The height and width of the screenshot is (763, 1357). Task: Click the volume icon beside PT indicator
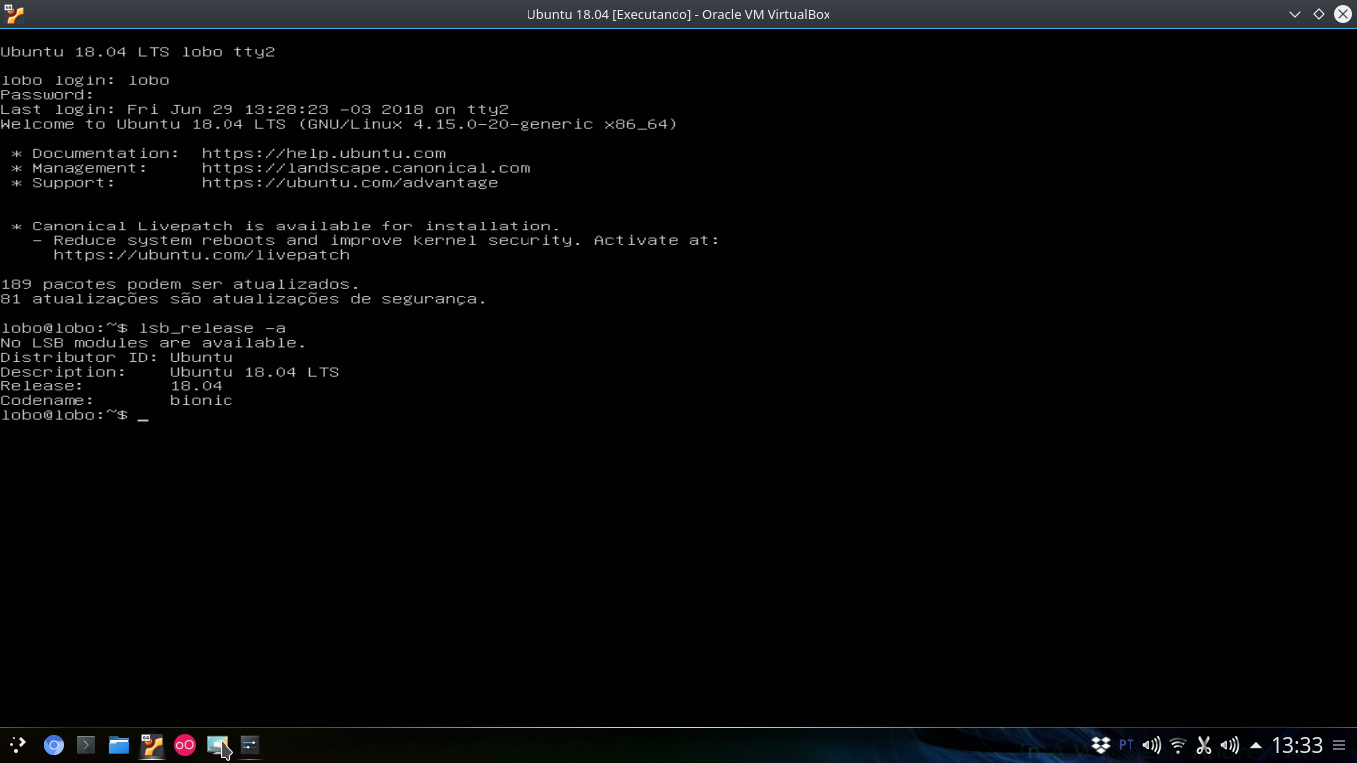tap(1152, 745)
